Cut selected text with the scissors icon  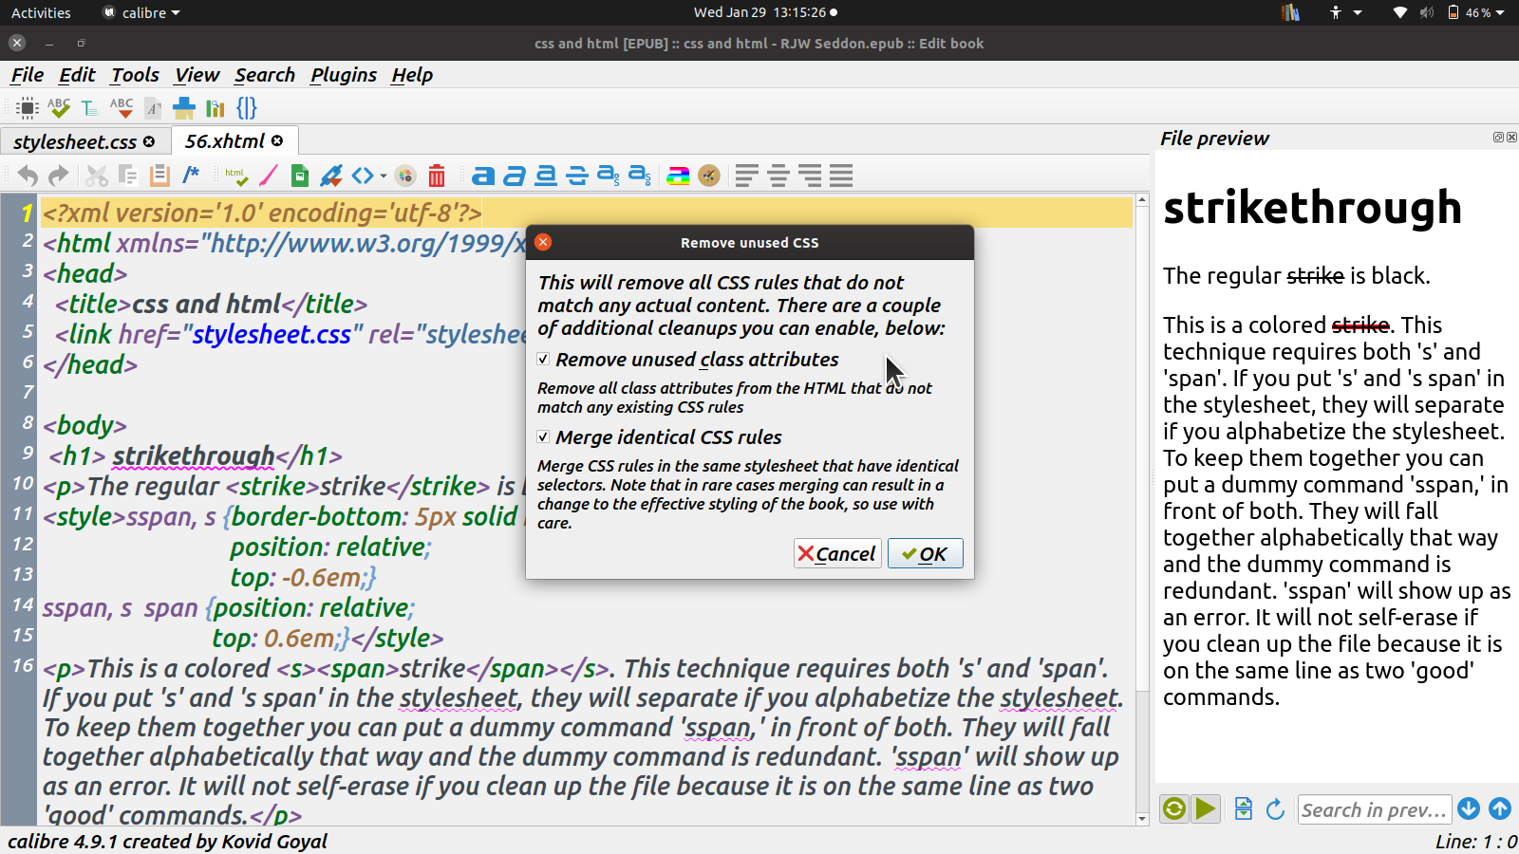tap(97, 176)
